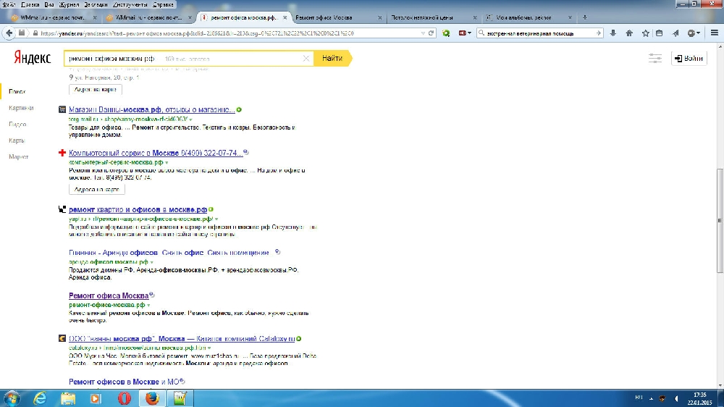Screen dimensions: 724x407
Task: Open the Firefox hamburger menu
Action: click(715, 33)
